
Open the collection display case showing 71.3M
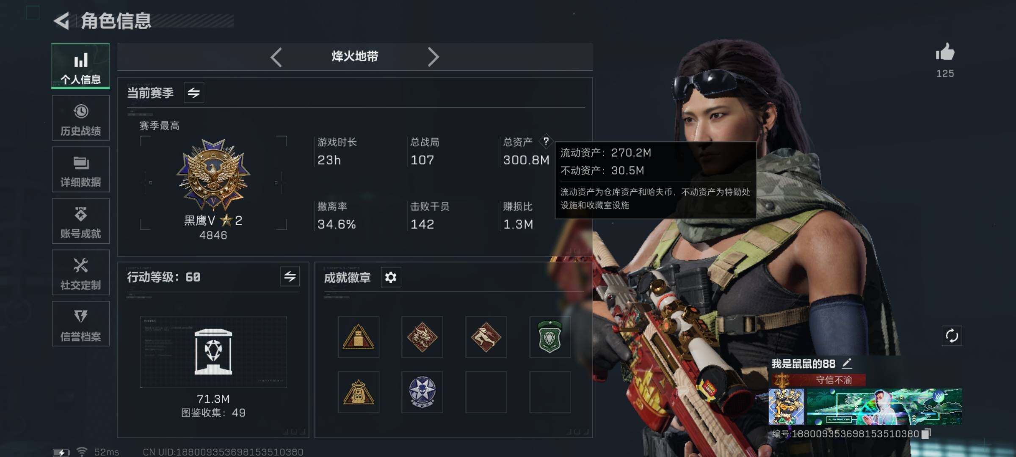pos(213,352)
